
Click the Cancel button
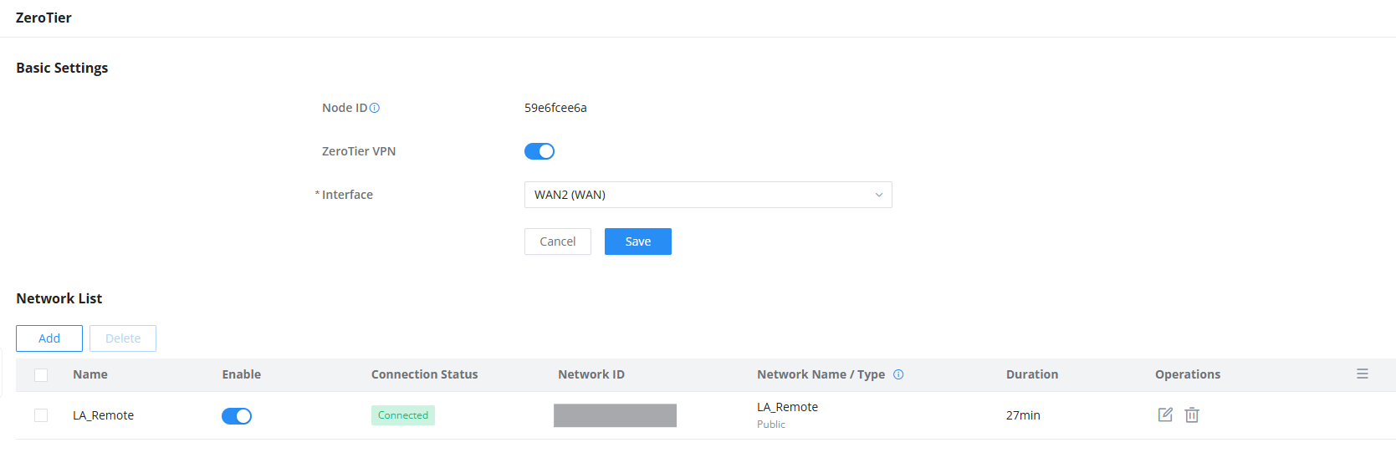tap(558, 242)
